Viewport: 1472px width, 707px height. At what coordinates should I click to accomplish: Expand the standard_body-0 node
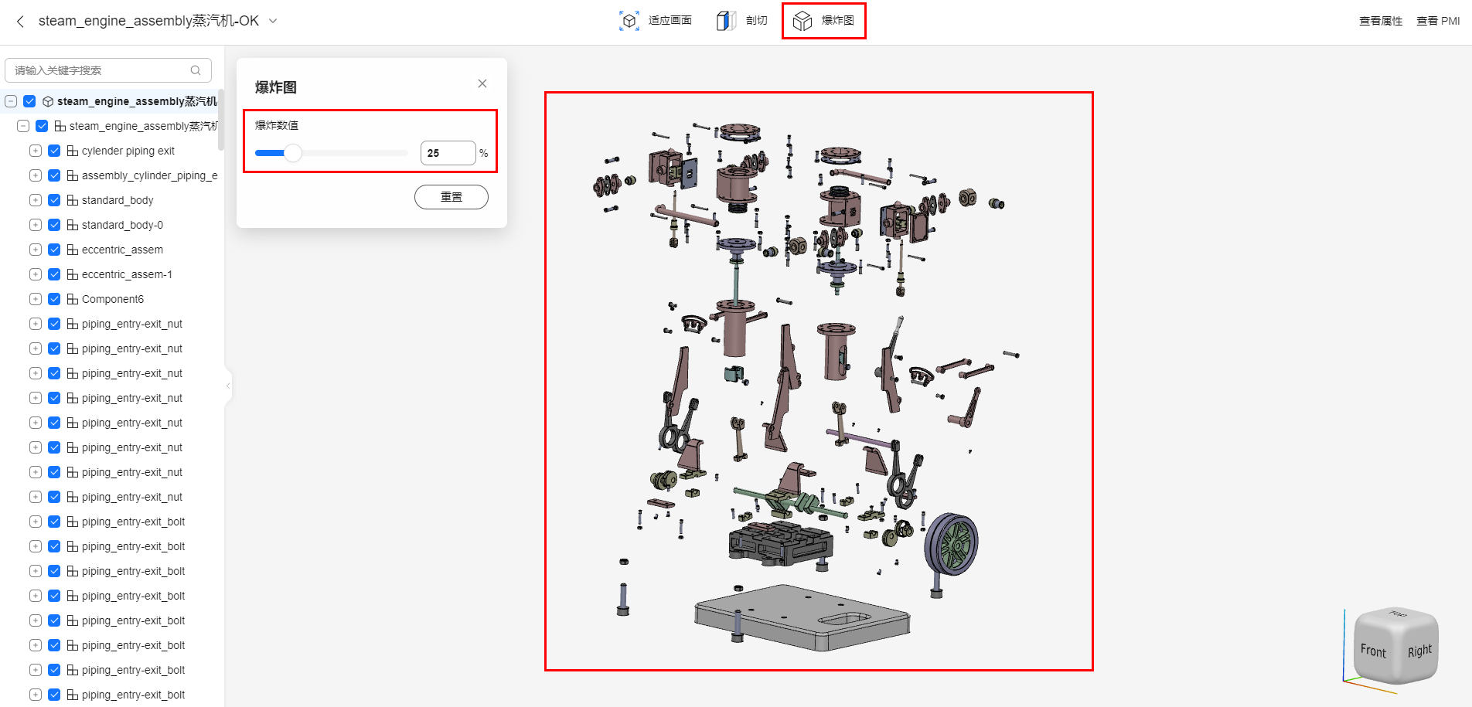(36, 225)
